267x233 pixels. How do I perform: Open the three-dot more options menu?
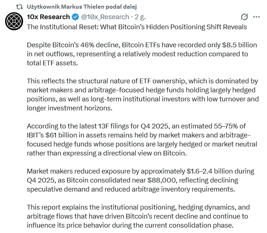(256, 17)
